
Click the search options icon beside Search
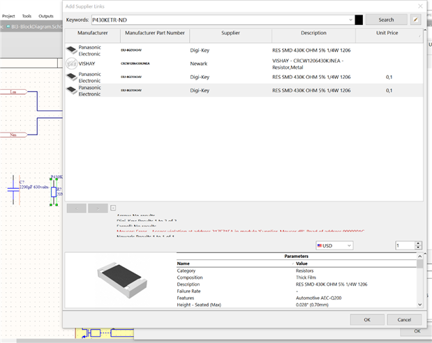(x=416, y=20)
